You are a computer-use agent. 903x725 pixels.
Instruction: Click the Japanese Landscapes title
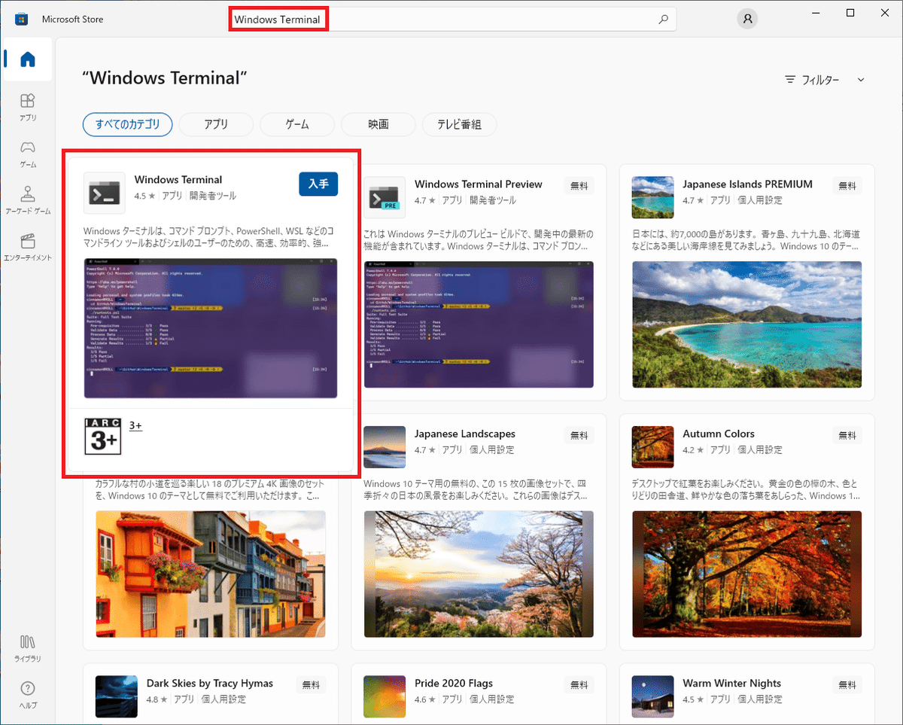pyautogui.click(x=465, y=434)
